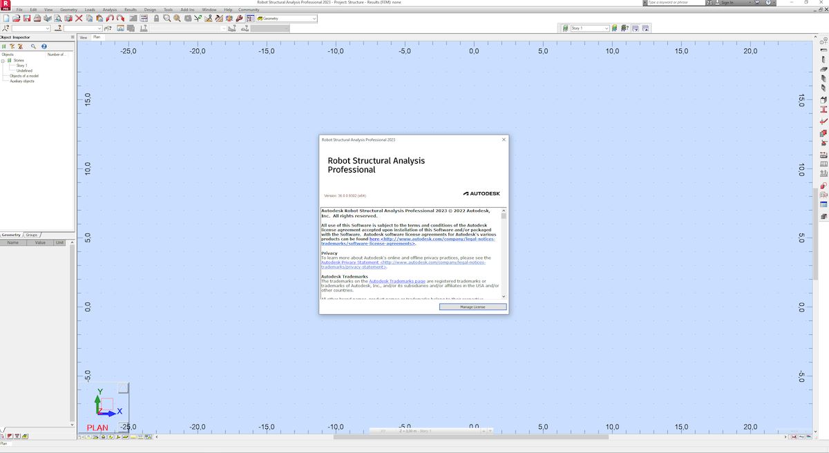This screenshot has height=453, width=829.
Task: Click the Story filter icon with the question mark
Action: click(625, 28)
